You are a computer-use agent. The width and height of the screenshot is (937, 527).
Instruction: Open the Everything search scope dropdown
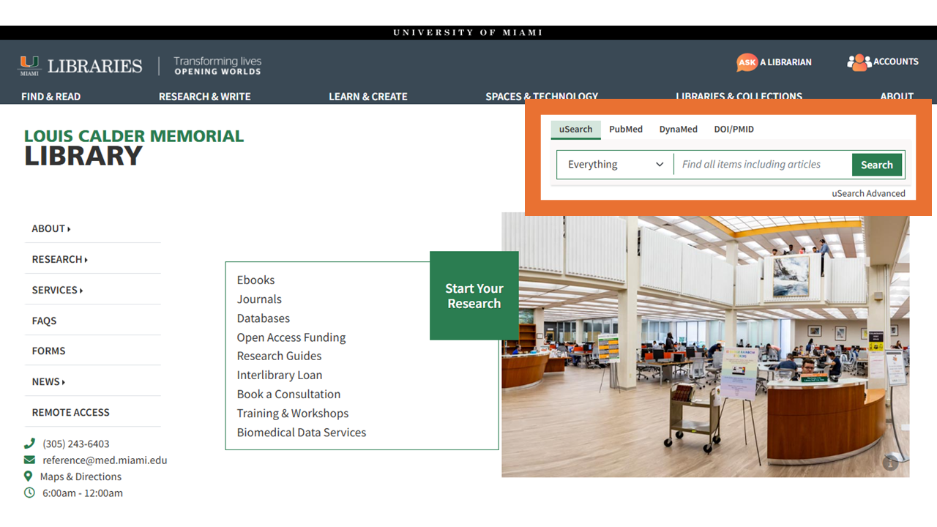pyautogui.click(x=615, y=165)
